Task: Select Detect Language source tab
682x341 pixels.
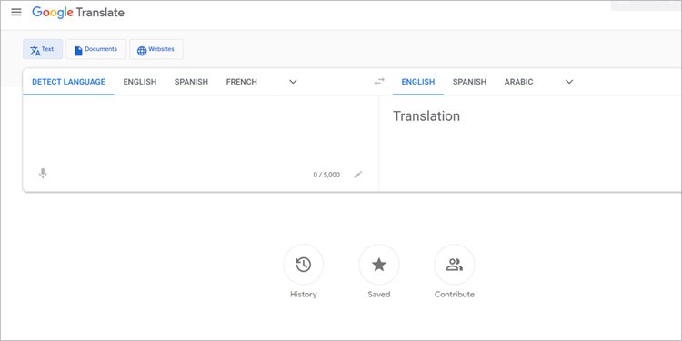Action: click(x=69, y=82)
